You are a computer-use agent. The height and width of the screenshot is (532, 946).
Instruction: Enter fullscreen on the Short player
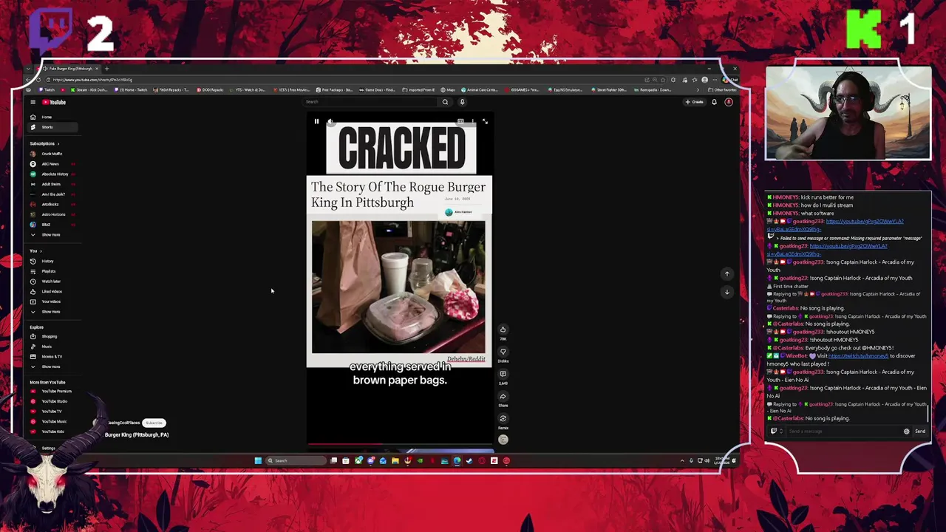(485, 121)
